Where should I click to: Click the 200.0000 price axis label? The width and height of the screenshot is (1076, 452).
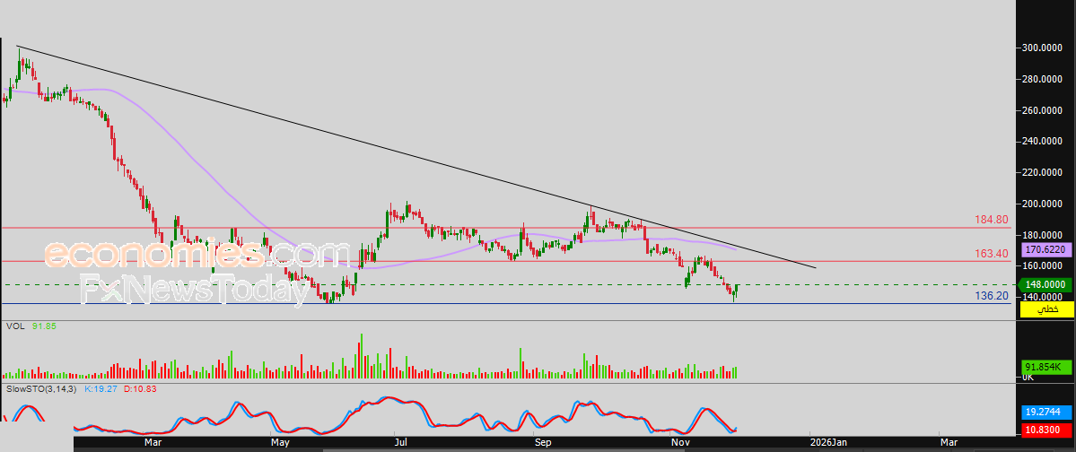[1042, 204]
